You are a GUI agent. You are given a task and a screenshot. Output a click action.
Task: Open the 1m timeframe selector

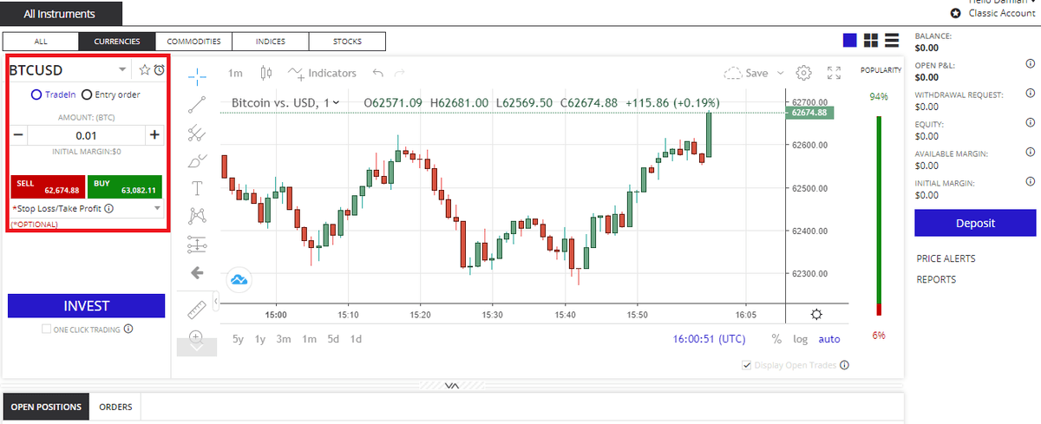point(235,74)
